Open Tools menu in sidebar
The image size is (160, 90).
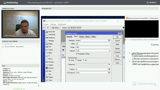point(50,80)
